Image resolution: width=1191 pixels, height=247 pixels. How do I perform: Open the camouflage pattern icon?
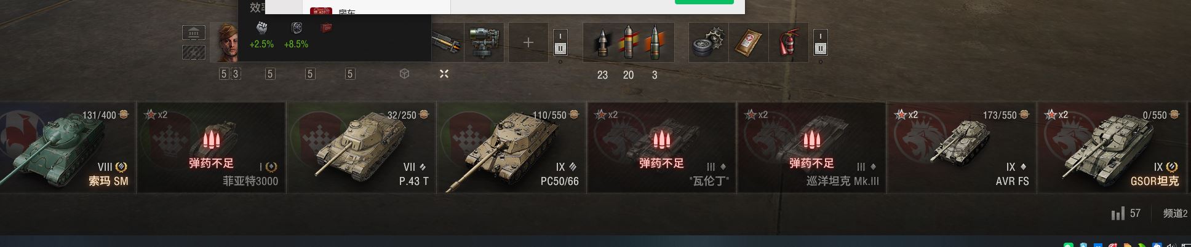click(x=194, y=52)
